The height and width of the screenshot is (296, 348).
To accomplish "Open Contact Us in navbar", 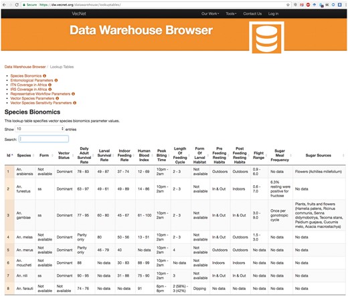I will pos(252,13).
